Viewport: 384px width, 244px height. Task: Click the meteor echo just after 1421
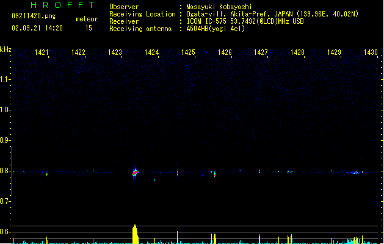pyautogui.click(x=47, y=174)
